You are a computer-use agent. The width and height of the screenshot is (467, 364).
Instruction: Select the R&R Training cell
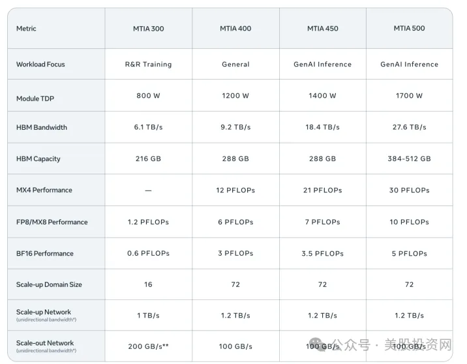(x=148, y=65)
